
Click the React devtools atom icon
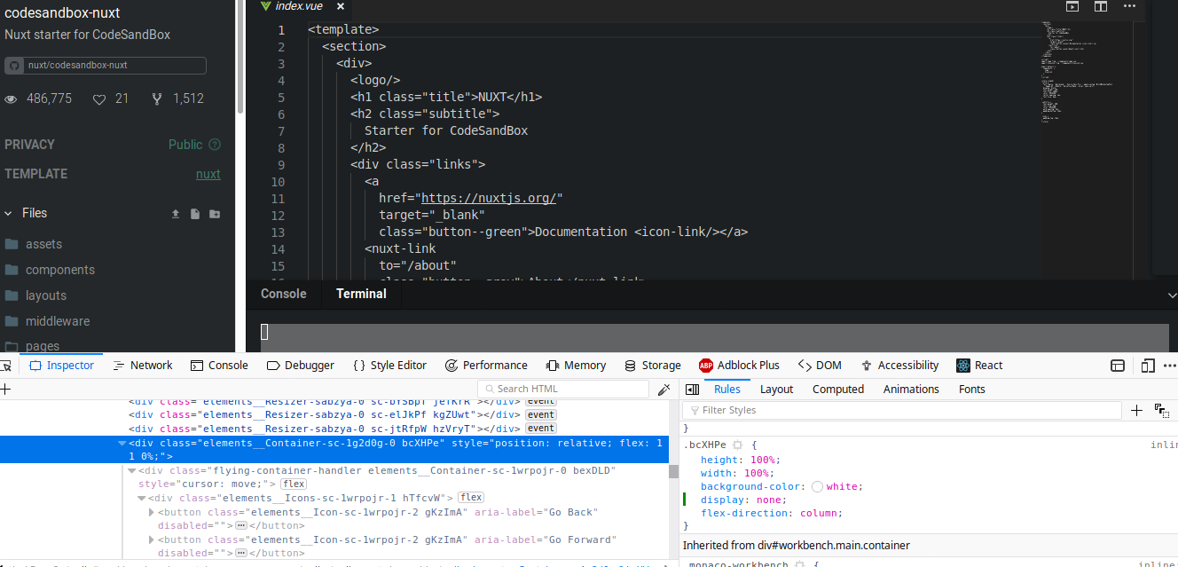pyautogui.click(x=963, y=366)
